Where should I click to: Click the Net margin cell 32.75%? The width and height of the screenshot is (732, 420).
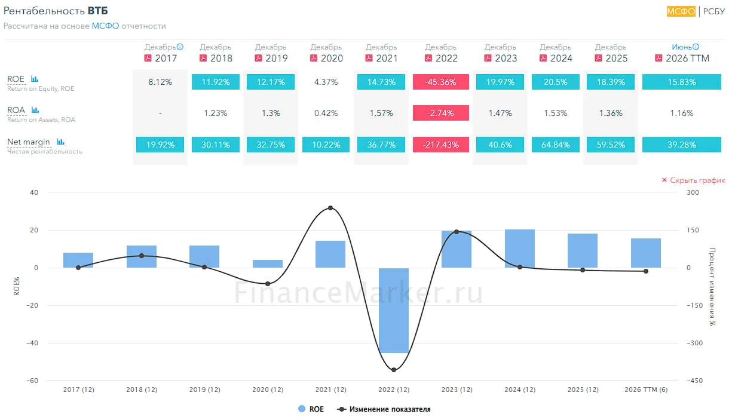pos(271,145)
